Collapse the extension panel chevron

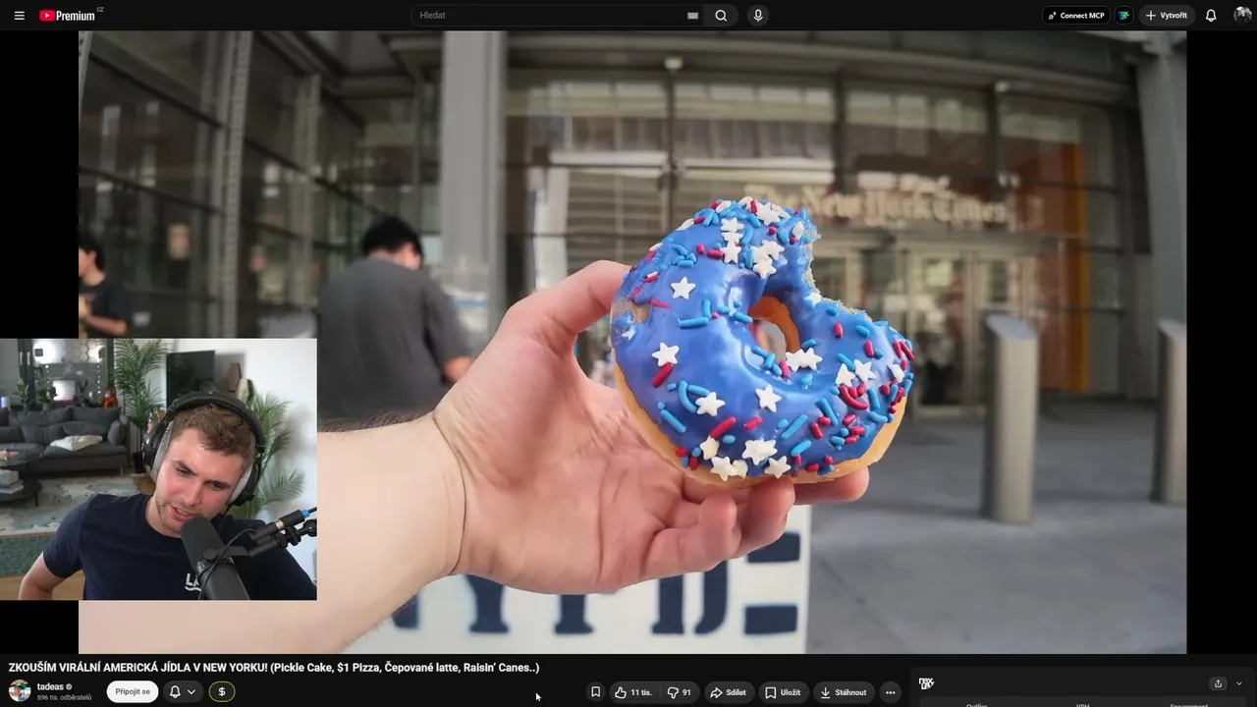(1239, 683)
